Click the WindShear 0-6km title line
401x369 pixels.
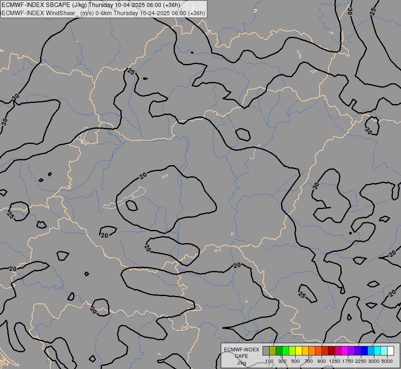(103, 13)
